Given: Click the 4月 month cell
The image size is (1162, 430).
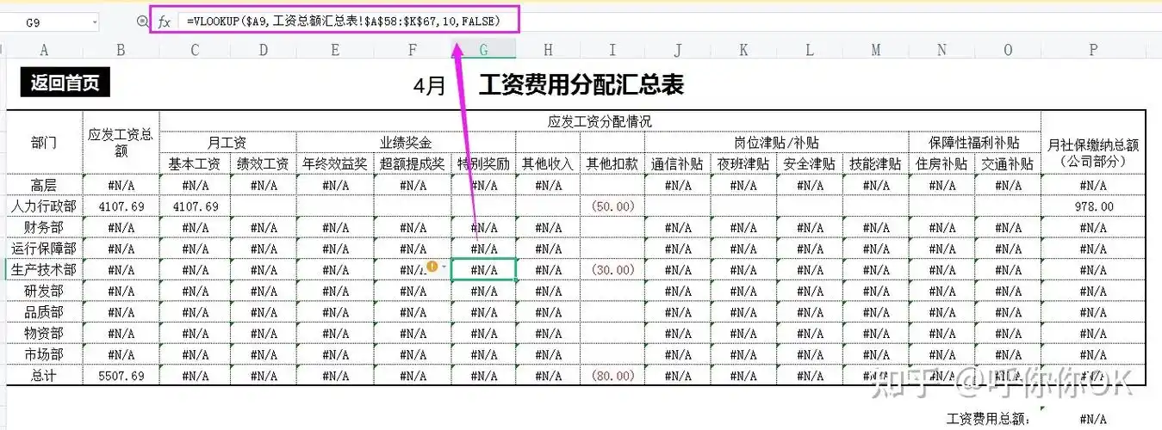Looking at the screenshot, I should pos(428,85).
